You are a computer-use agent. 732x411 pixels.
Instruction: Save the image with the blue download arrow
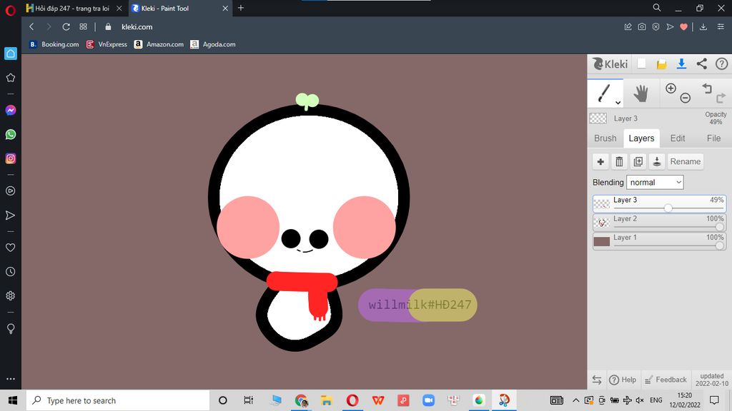[x=681, y=64]
